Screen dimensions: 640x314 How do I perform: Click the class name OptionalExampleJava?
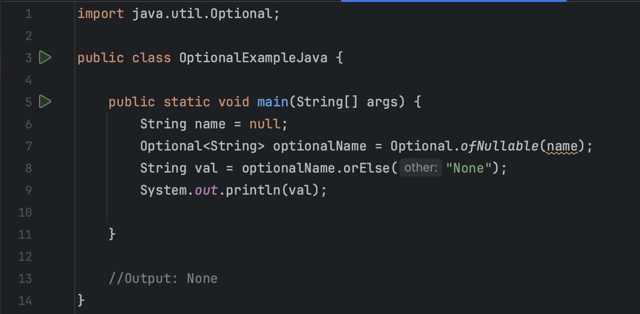(x=253, y=57)
